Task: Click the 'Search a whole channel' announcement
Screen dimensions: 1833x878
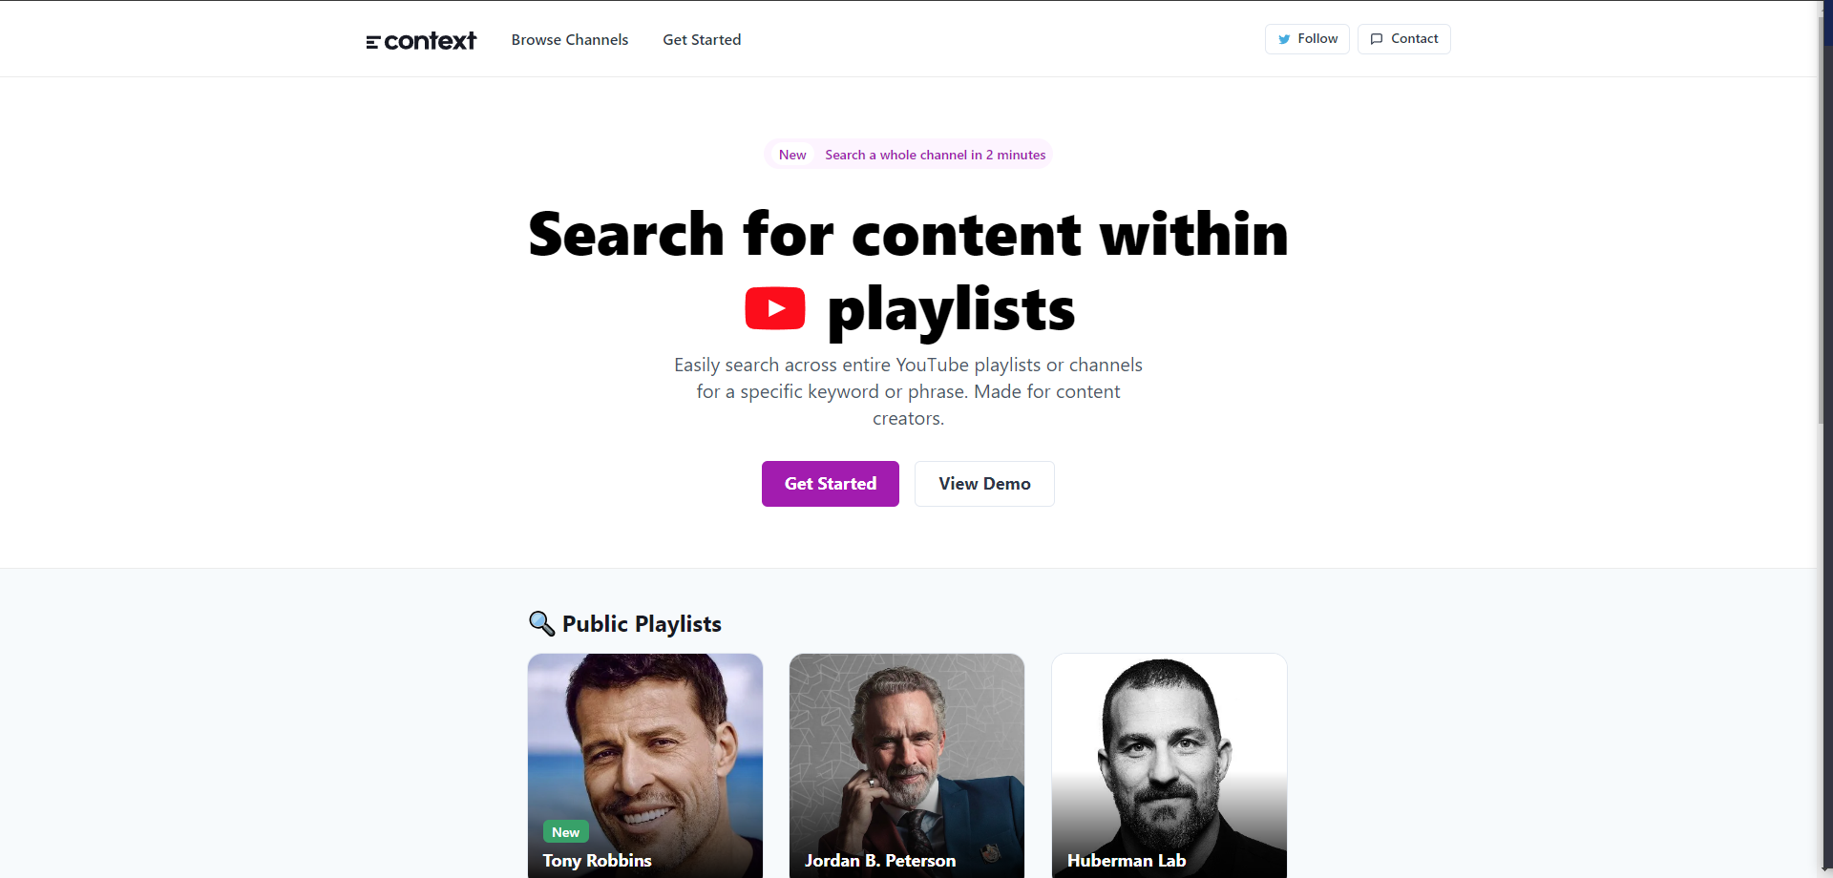Action: 935,155
